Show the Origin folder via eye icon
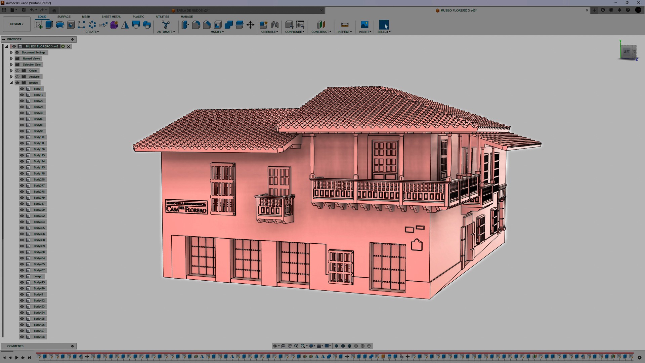The height and width of the screenshot is (363, 645). [17, 71]
